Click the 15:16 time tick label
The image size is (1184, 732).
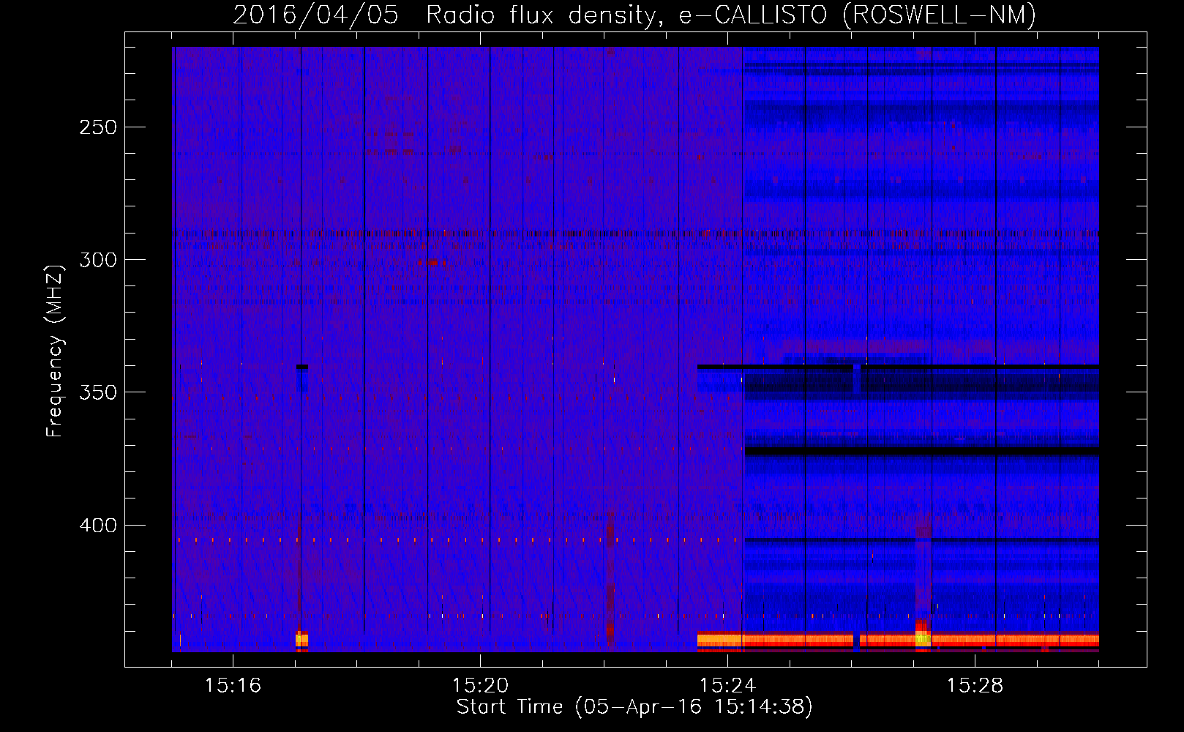[x=233, y=685]
